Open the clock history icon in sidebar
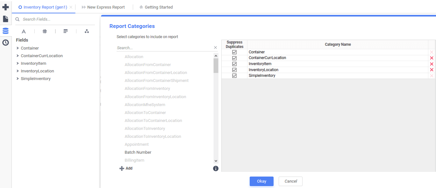The width and height of the screenshot is (436, 188). pyautogui.click(x=5, y=42)
